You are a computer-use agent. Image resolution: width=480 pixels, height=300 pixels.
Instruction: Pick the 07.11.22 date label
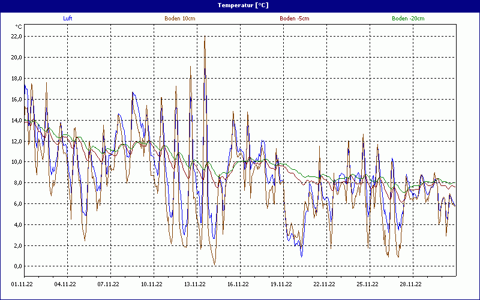coord(108,285)
